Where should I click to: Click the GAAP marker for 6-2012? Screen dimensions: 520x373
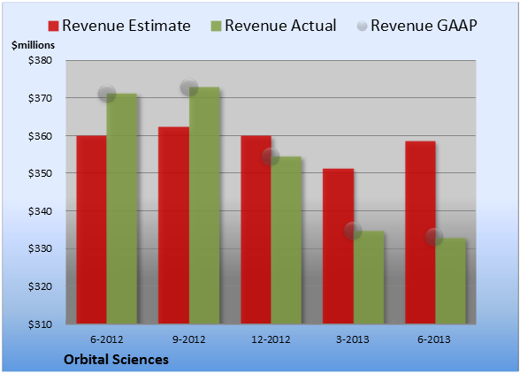(x=107, y=94)
